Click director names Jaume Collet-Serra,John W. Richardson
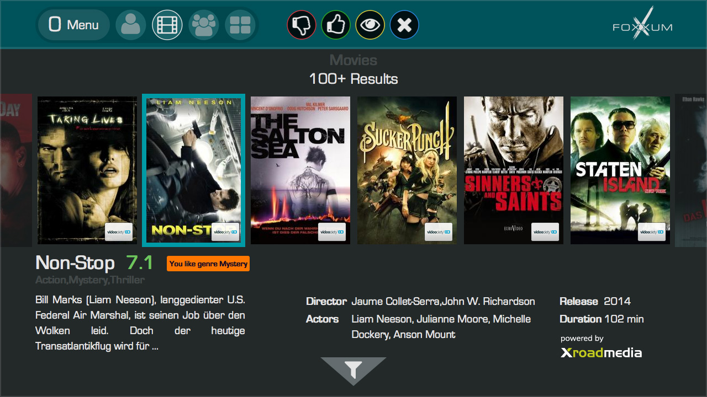The height and width of the screenshot is (397, 707). click(x=443, y=302)
